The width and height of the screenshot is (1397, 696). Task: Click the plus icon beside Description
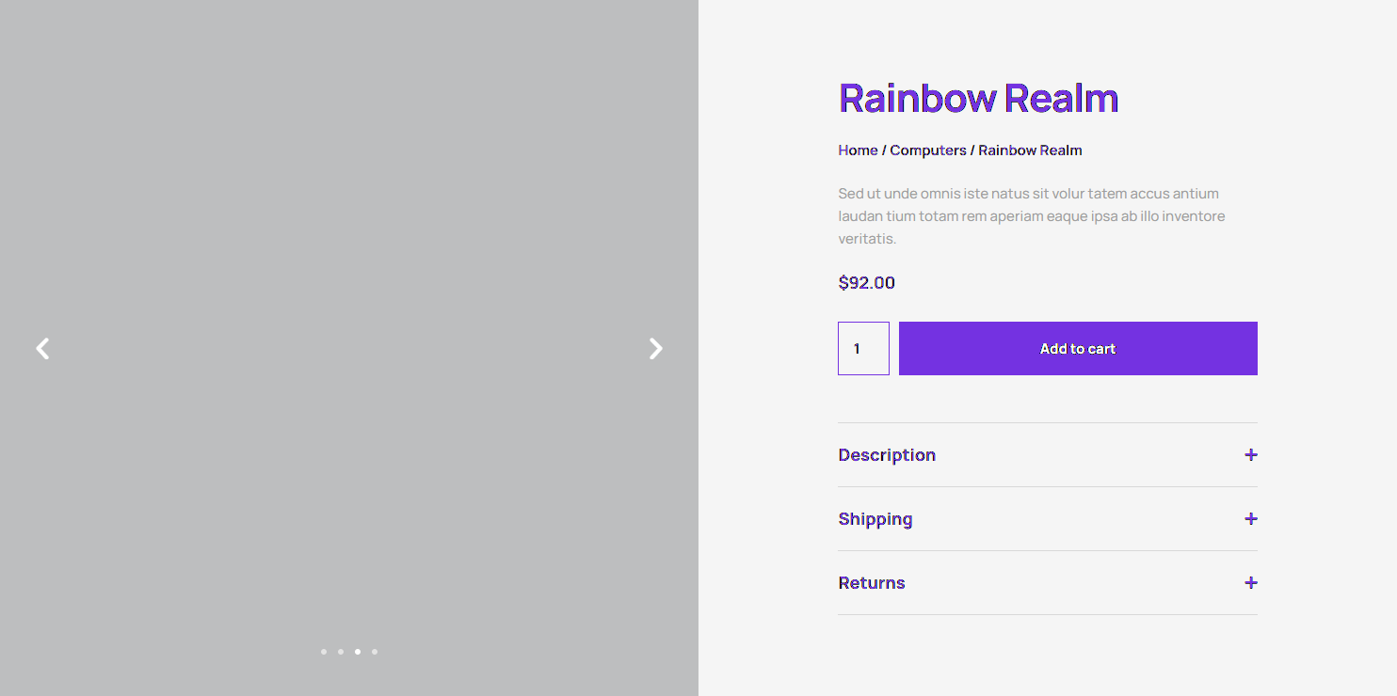tap(1250, 455)
